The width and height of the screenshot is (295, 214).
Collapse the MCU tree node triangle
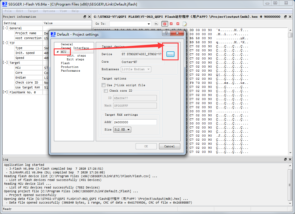coord(57,52)
